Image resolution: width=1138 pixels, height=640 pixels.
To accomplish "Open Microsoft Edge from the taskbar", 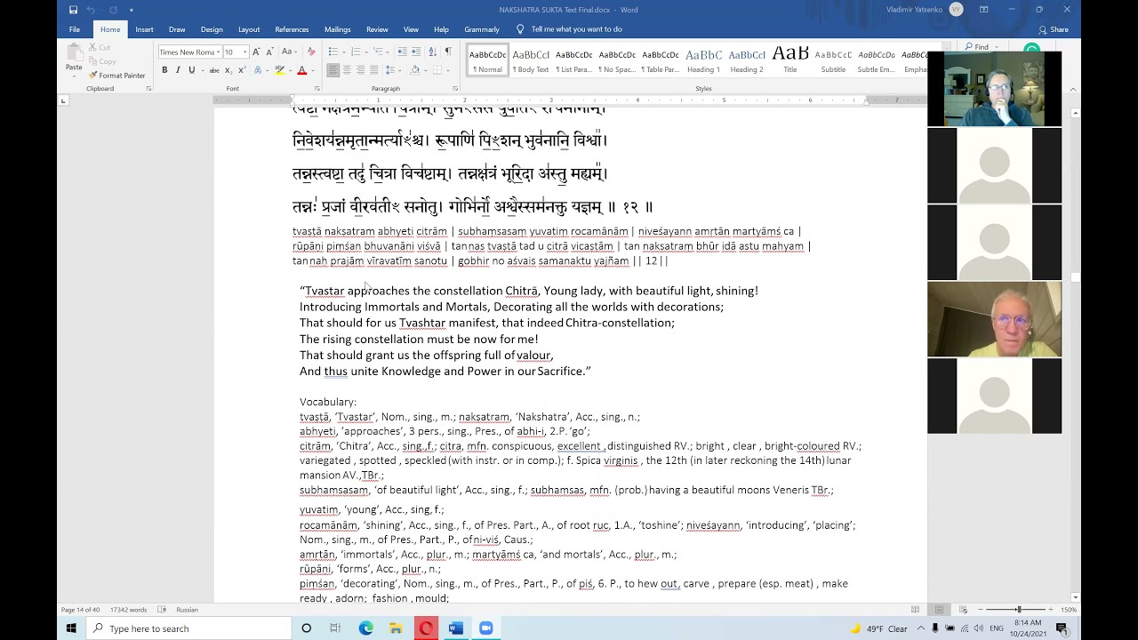I will (365, 628).
